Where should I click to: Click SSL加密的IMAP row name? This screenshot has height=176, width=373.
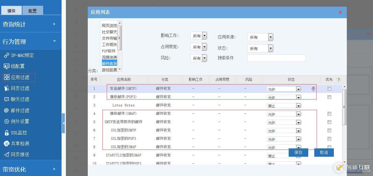click(123, 147)
